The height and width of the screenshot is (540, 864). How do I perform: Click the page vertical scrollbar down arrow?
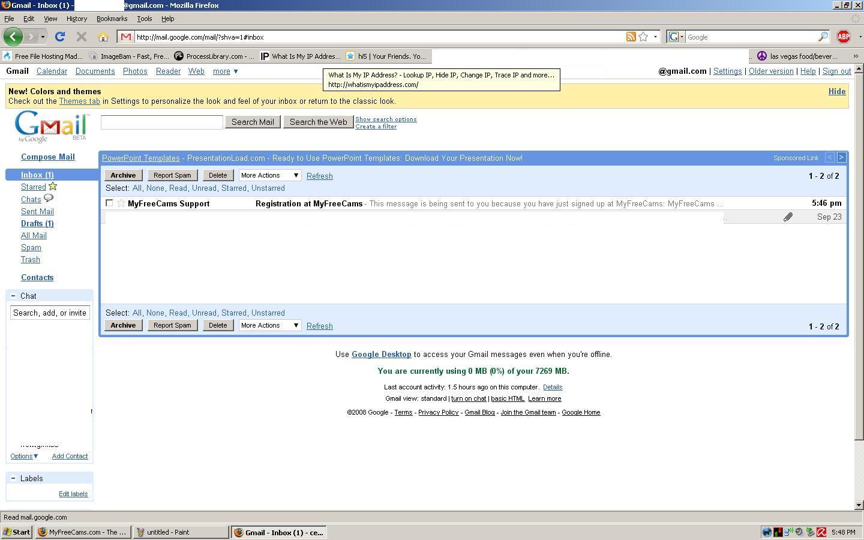859,505
